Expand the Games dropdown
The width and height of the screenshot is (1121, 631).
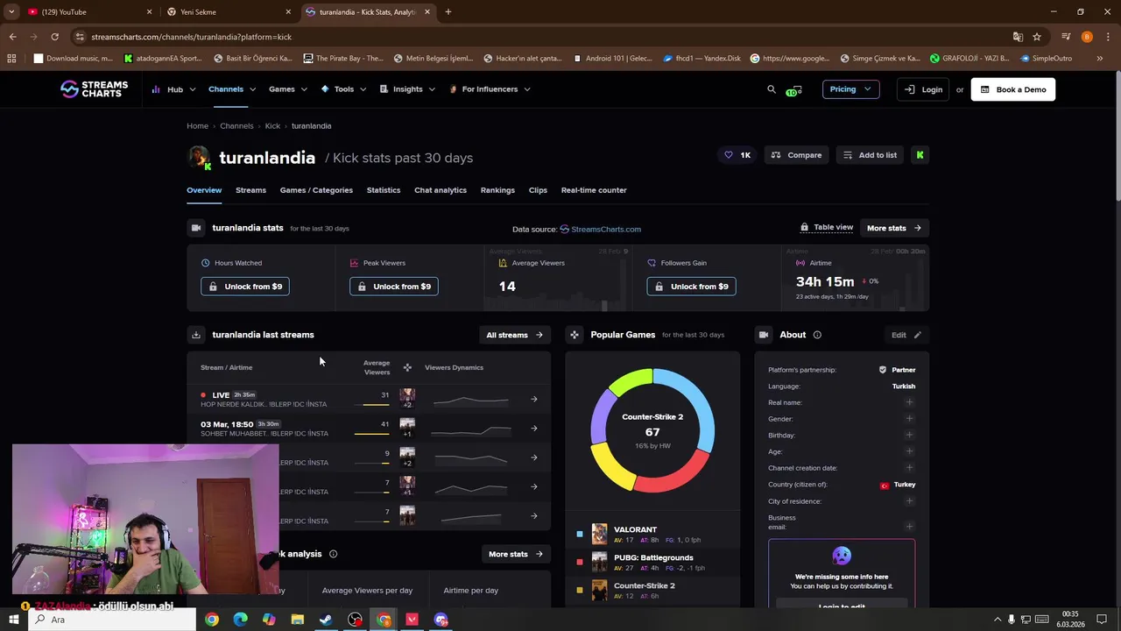click(x=288, y=89)
